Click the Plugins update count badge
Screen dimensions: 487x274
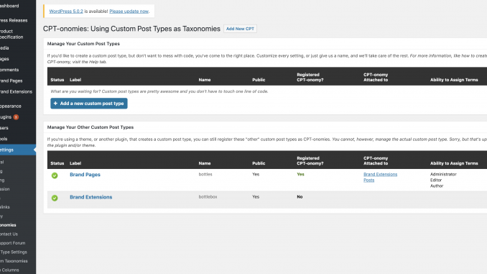tap(16, 117)
